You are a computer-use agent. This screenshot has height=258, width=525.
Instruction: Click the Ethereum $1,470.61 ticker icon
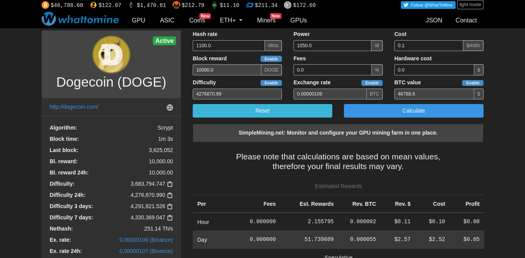click(132, 5)
